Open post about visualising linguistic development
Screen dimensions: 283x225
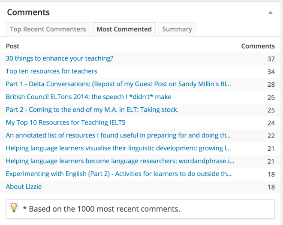pyautogui.click(x=118, y=149)
